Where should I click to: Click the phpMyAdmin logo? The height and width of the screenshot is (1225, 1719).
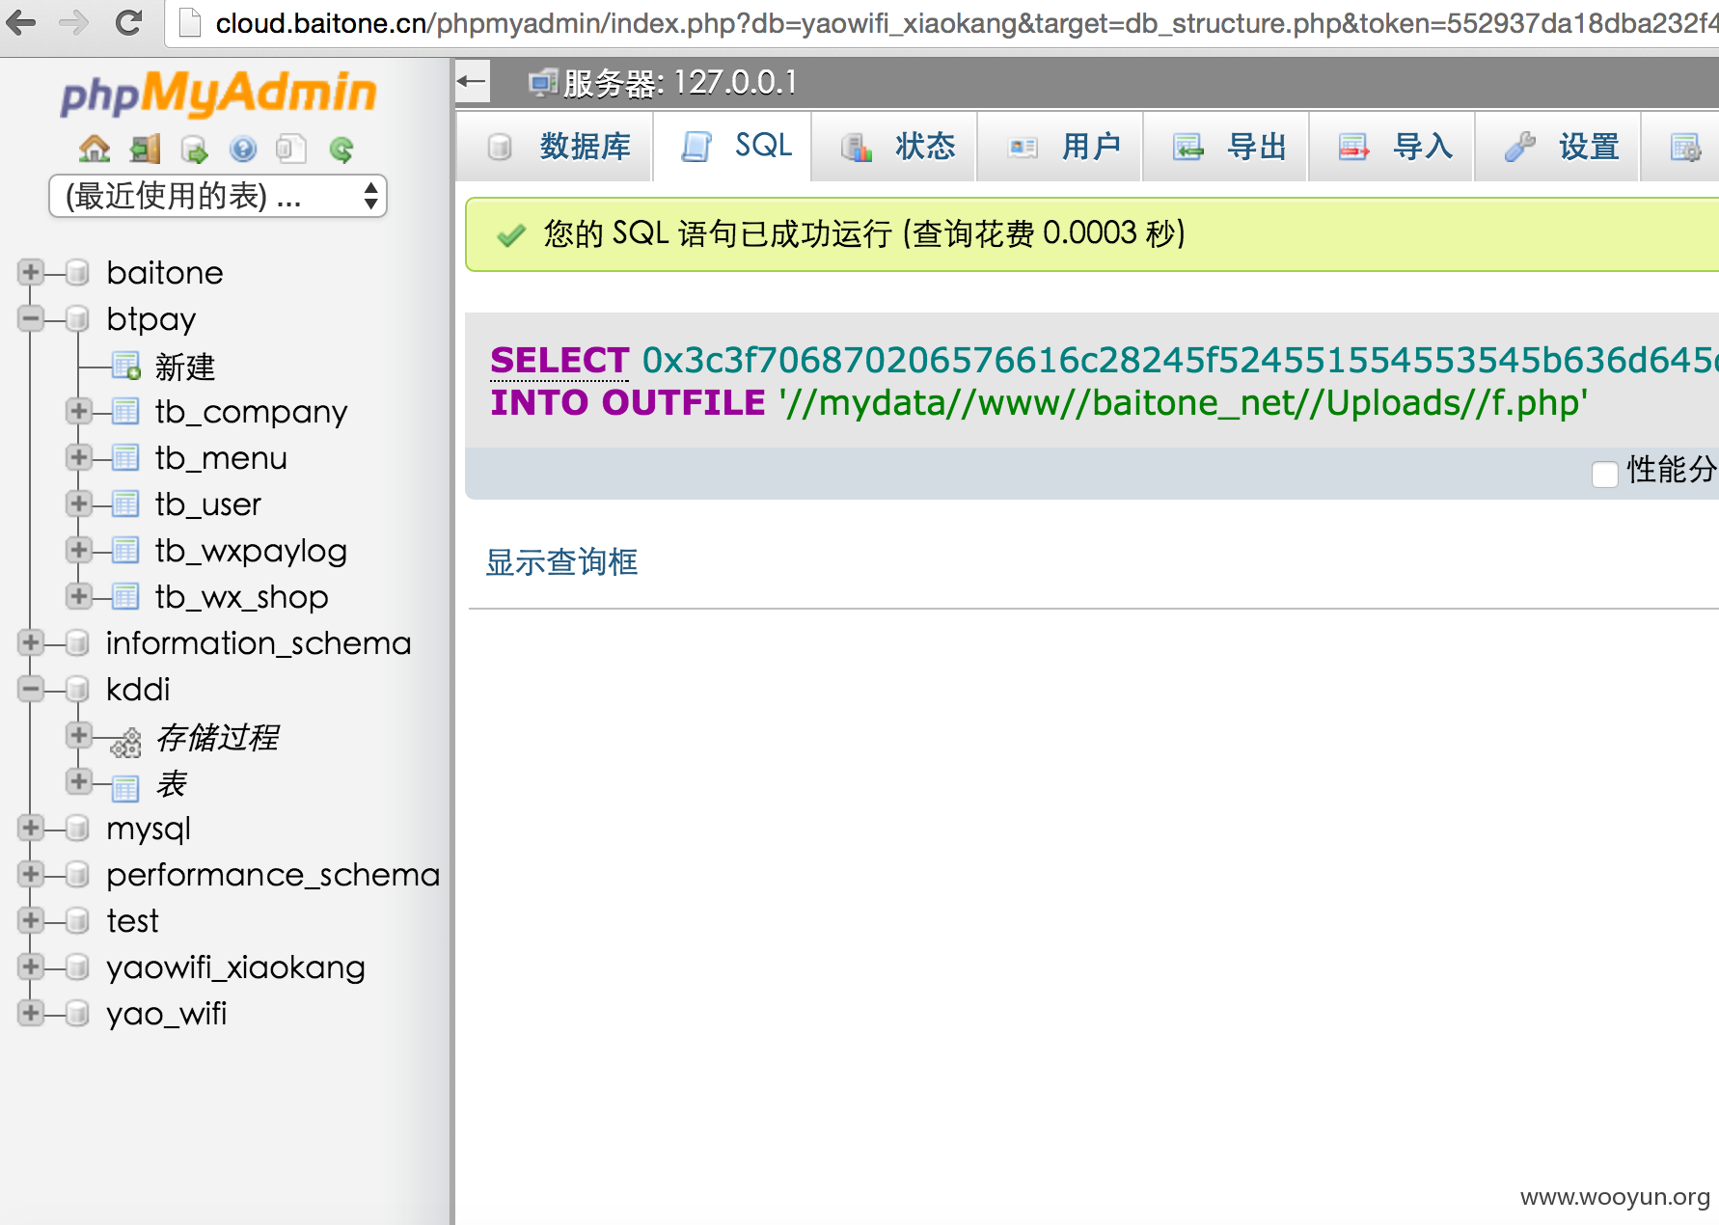pyautogui.click(x=218, y=94)
